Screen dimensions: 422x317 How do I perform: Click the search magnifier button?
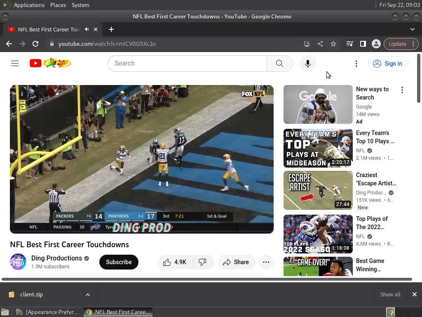280,63
